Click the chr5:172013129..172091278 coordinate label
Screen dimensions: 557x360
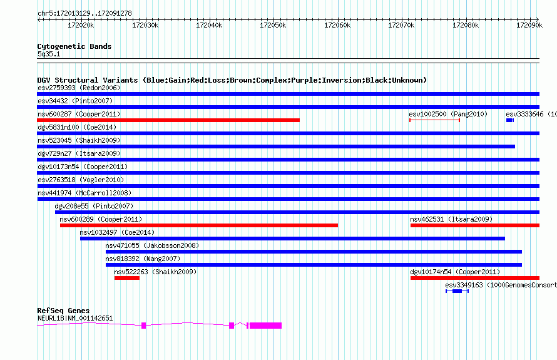tap(84, 13)
